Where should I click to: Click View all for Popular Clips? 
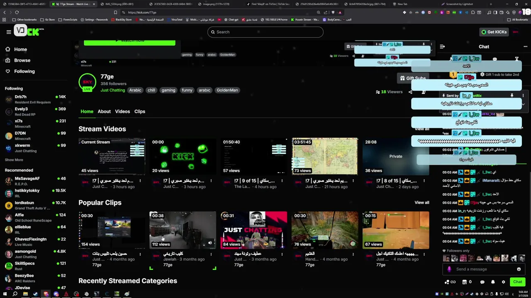click(422, 202)
